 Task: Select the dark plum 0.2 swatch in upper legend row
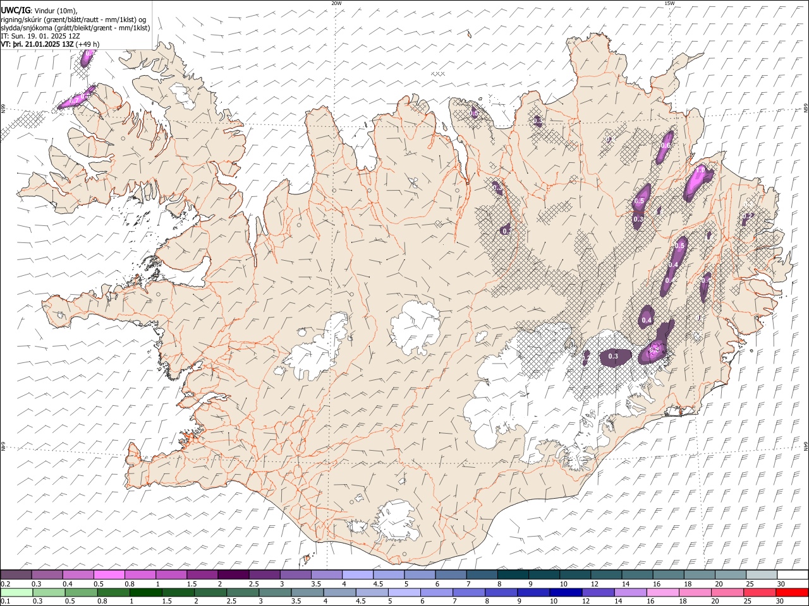point(16,574)
